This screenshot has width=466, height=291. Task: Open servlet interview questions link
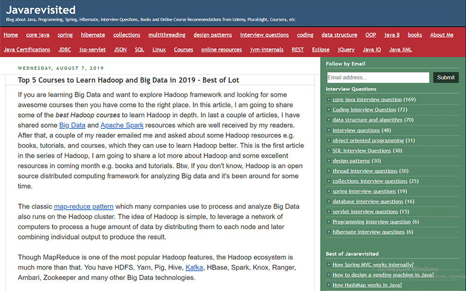(365, 211)
